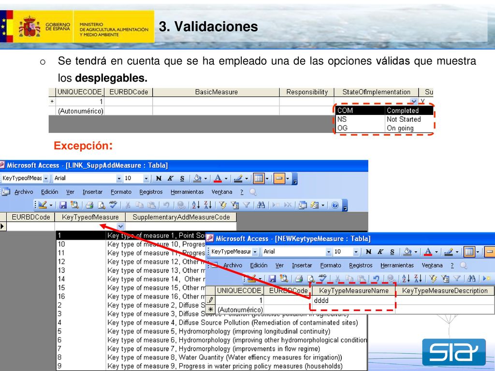Viewport: 495px width, 371px height.
Task: Click fill color bucket in LINK_SuppAddMeasure toolbar
Action: (197, 179)
